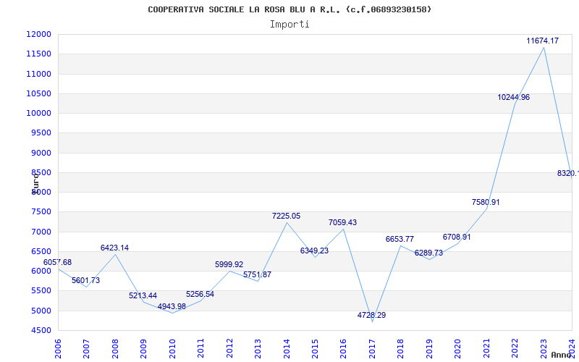
Task: Select the 12000 y-axis label
Action: [38, 34]
